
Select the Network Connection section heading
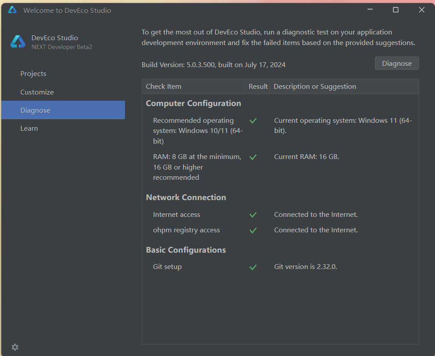click(x=186, y=197)
